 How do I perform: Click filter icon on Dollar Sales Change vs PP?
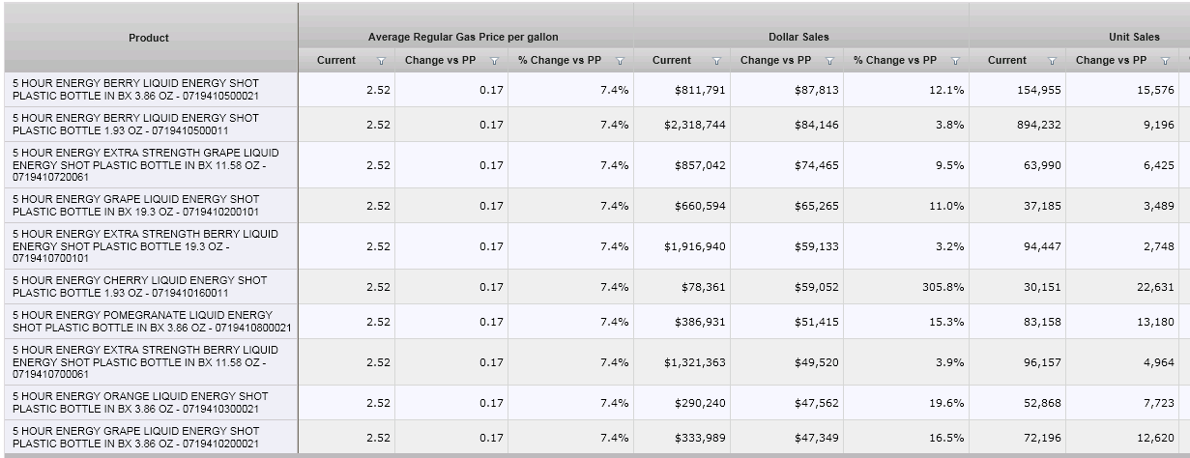829,61
